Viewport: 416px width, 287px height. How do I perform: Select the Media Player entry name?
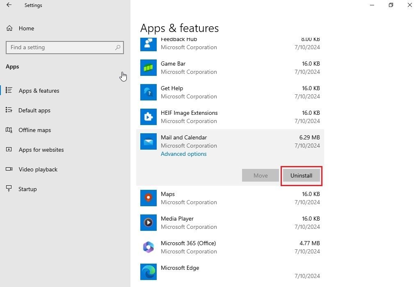click(x=177, y=219)
